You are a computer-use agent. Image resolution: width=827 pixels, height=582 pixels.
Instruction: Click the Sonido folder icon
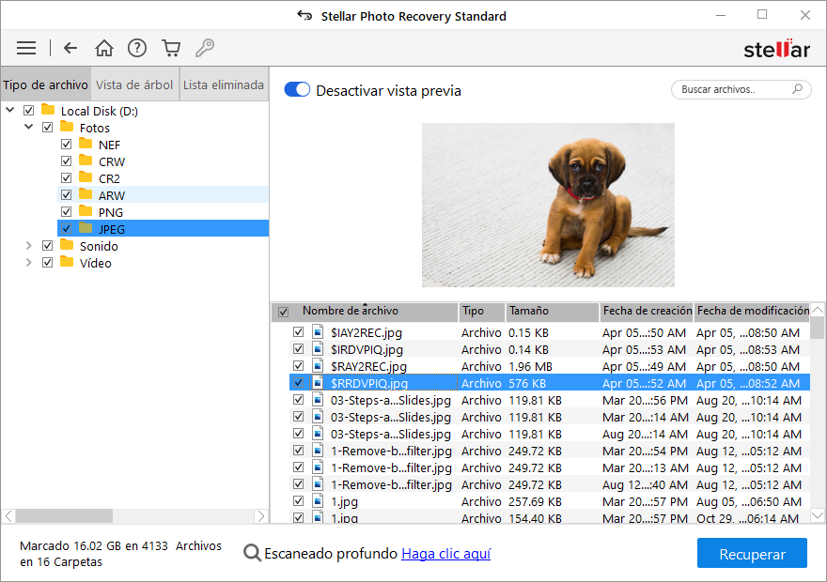tap(67, 245)
